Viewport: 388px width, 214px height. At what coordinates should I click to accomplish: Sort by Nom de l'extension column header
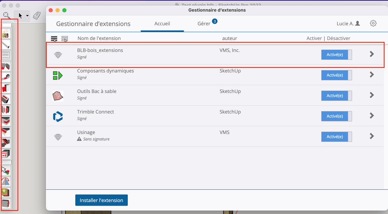click(99, 38)
